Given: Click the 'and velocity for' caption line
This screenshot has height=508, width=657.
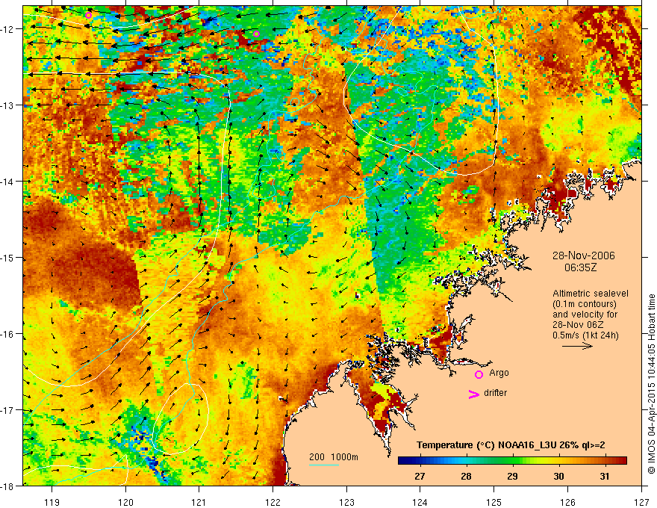Looking at the screenshot, I should coord(585,315).
